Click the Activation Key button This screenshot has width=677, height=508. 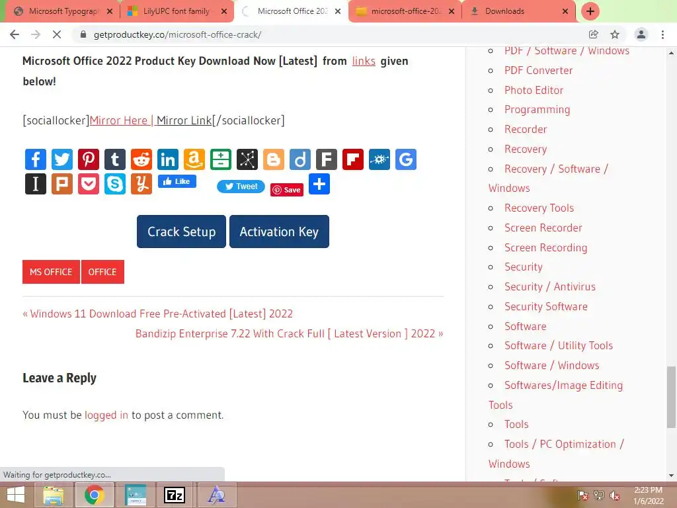tap(280, 232)
